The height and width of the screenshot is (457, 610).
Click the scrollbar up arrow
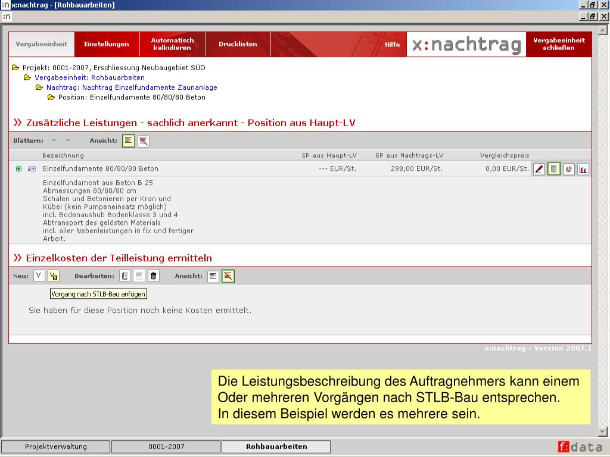click(603, 30)
